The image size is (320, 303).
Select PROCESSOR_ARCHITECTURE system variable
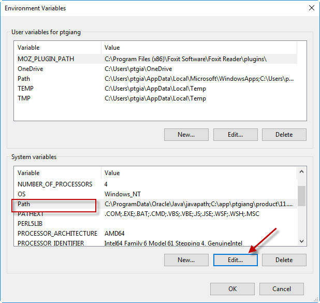(x=57, y=234)
